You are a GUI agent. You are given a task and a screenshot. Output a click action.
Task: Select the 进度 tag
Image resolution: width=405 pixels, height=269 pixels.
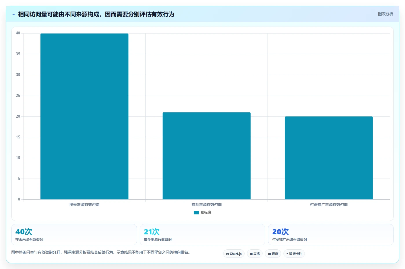coord(273,254)
